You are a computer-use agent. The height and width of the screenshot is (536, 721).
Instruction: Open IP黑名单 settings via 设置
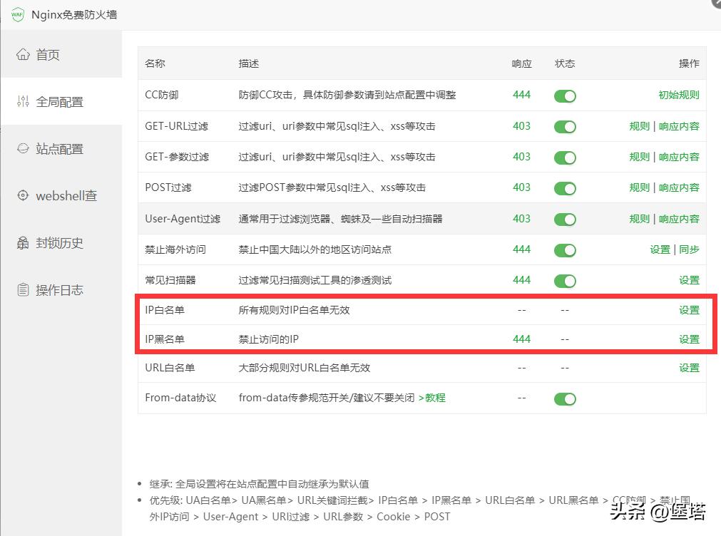click(x=689, y=339)
